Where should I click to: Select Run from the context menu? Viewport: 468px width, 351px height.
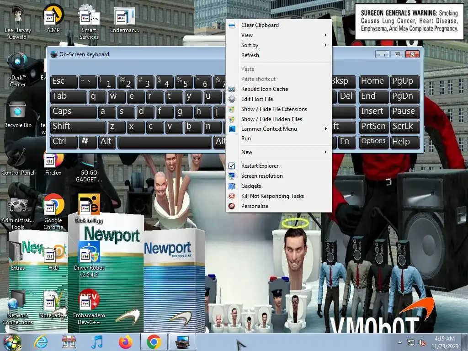click(x=279, y=138)
